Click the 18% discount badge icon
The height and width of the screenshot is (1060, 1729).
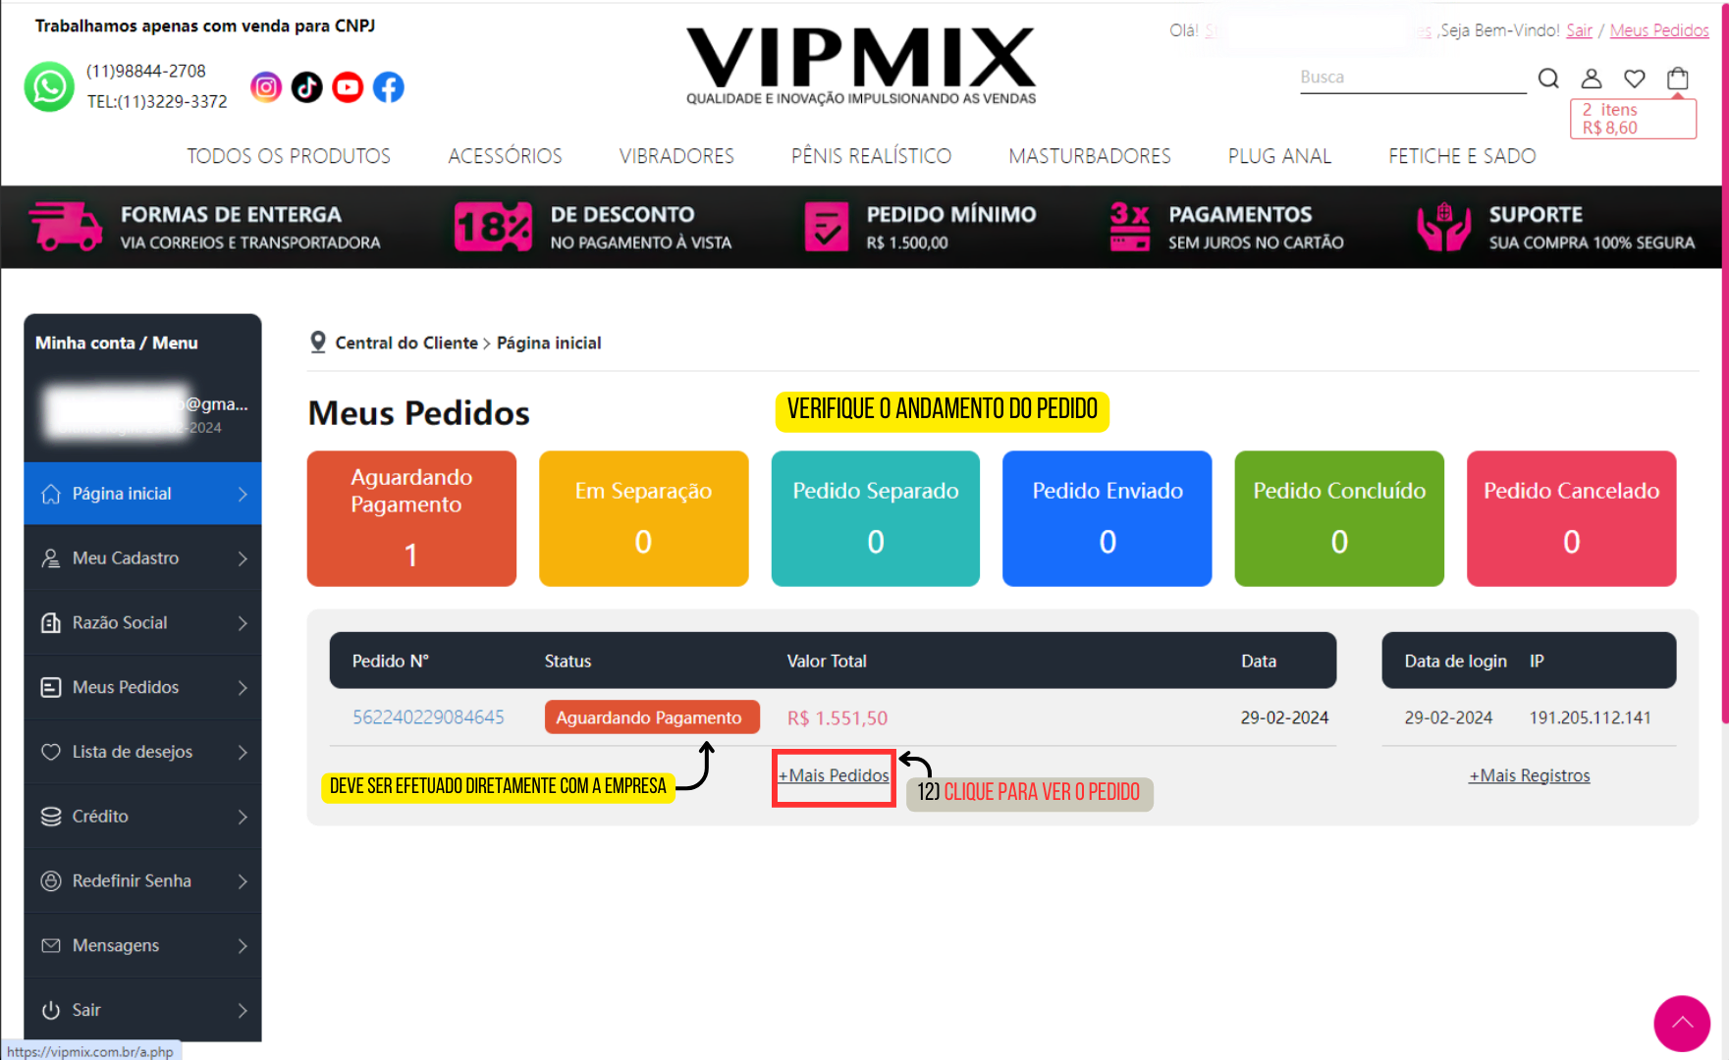point(493,227)
